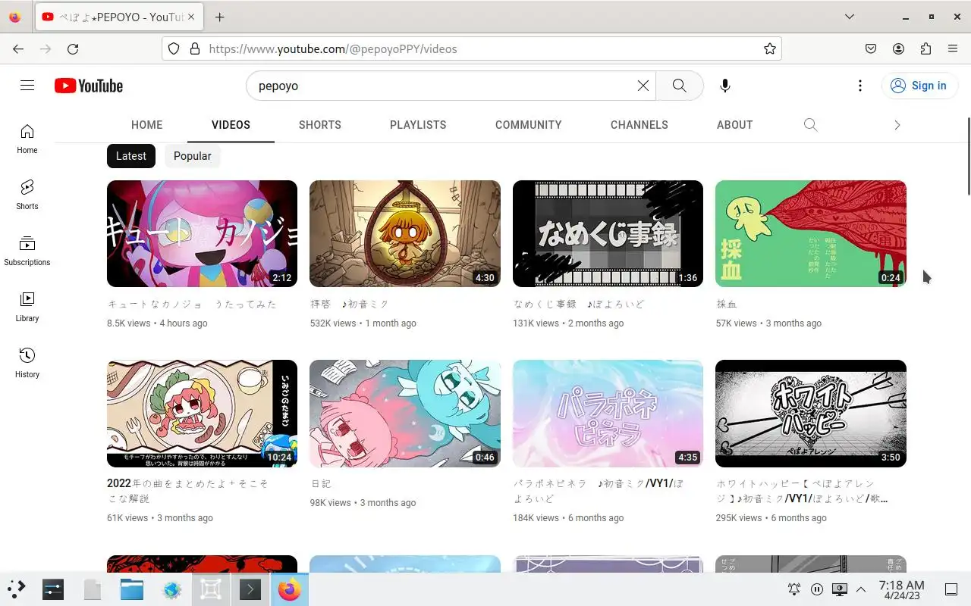Click the YouTube logo
The height and width of the screenshot is (606, 971).
(x=89, y=86)
